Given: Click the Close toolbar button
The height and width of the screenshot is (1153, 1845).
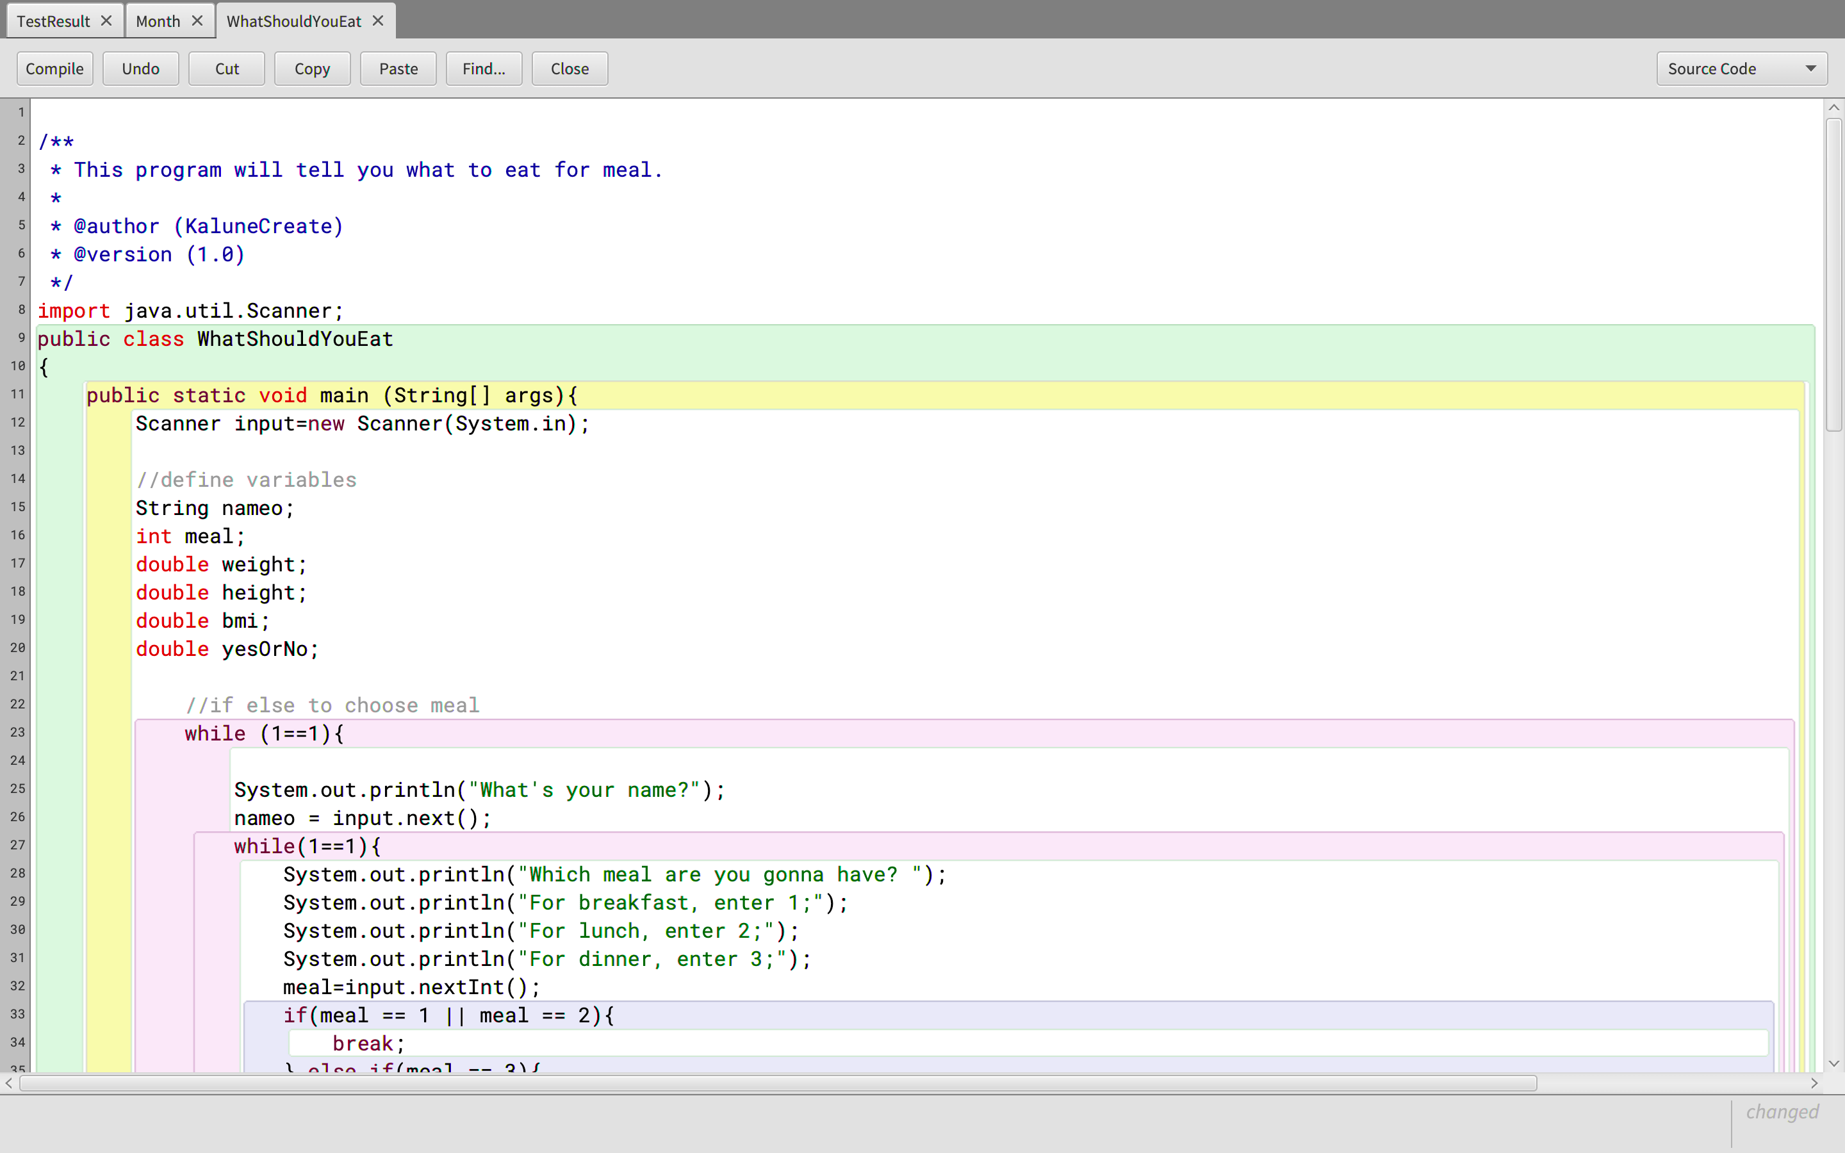Looking at the screenshot, I should pyautogui.click(x=570, y=69).
